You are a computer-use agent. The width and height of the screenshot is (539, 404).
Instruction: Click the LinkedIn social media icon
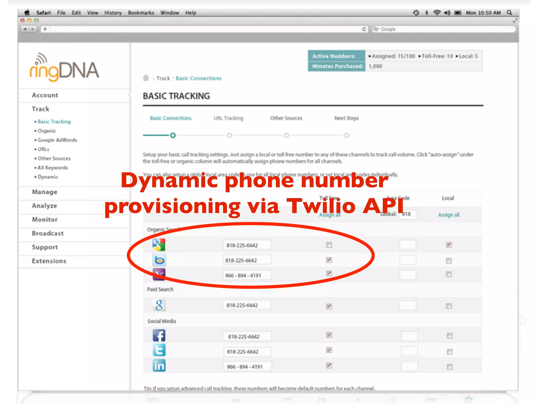[159, 366]
